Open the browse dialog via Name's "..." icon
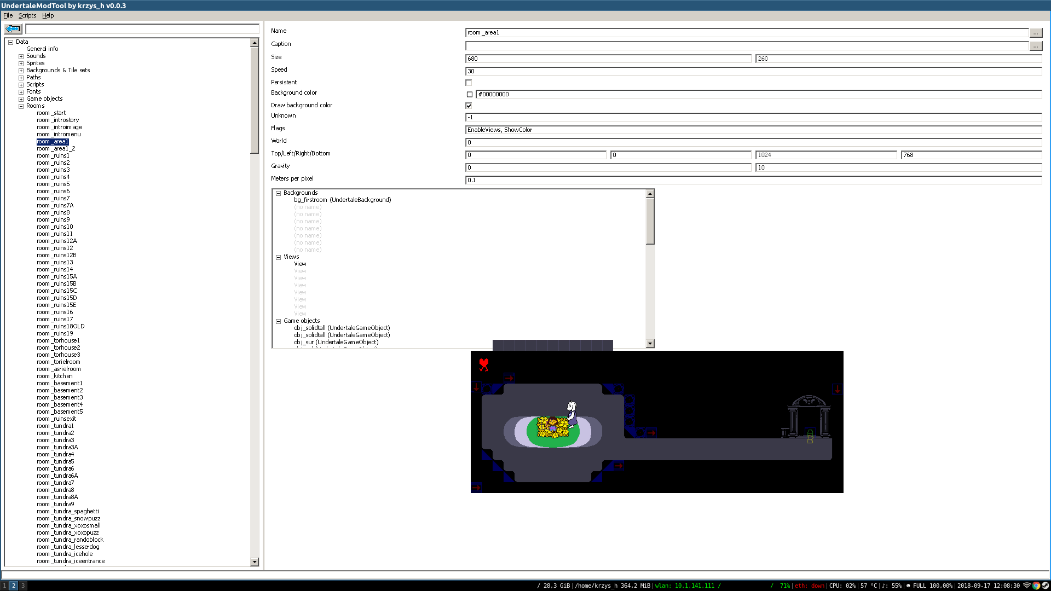The height and width of the screenshot is (591, 1051). point(1036,33)
